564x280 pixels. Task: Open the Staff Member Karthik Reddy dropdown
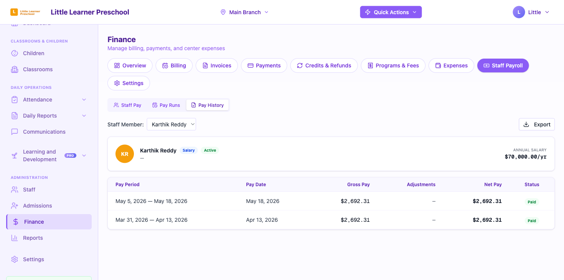click(x=172, y=124)
